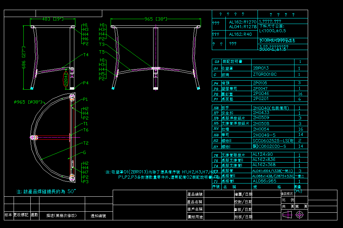
Task: Select part number 2P0046
Action: click(261, 93)
